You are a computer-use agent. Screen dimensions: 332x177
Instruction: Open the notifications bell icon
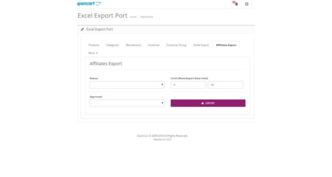pyautogui.click(x=236, y=4)
